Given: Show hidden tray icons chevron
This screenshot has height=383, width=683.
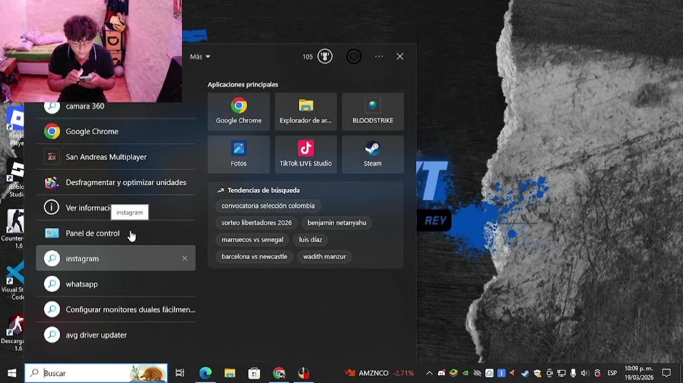Looking at the screenshot, I should [429, 373].
